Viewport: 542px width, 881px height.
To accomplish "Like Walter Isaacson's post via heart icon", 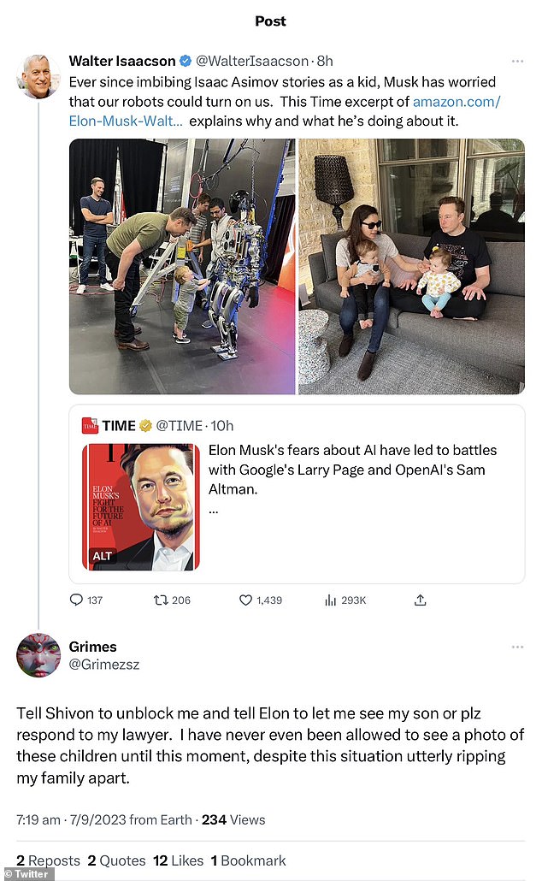I will coord(245,600).
